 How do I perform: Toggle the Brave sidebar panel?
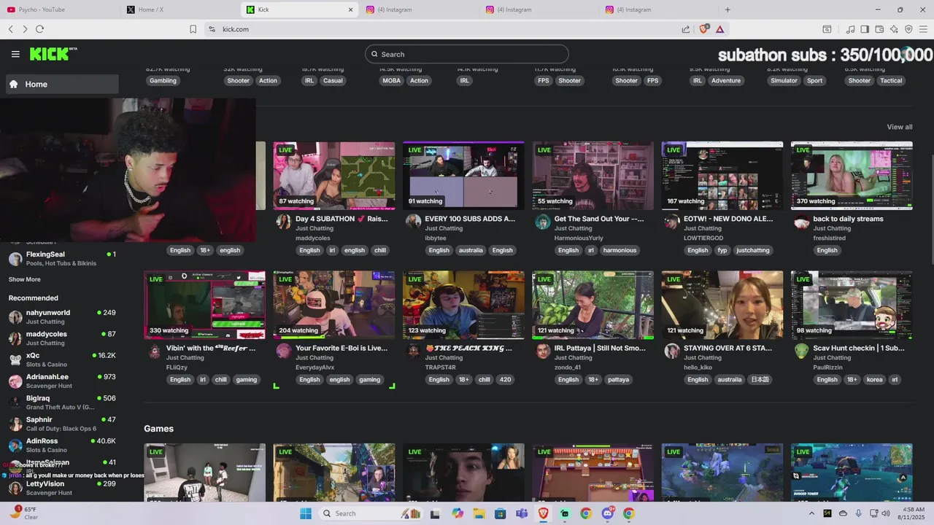pyautogui.click(x=865, y=29)
